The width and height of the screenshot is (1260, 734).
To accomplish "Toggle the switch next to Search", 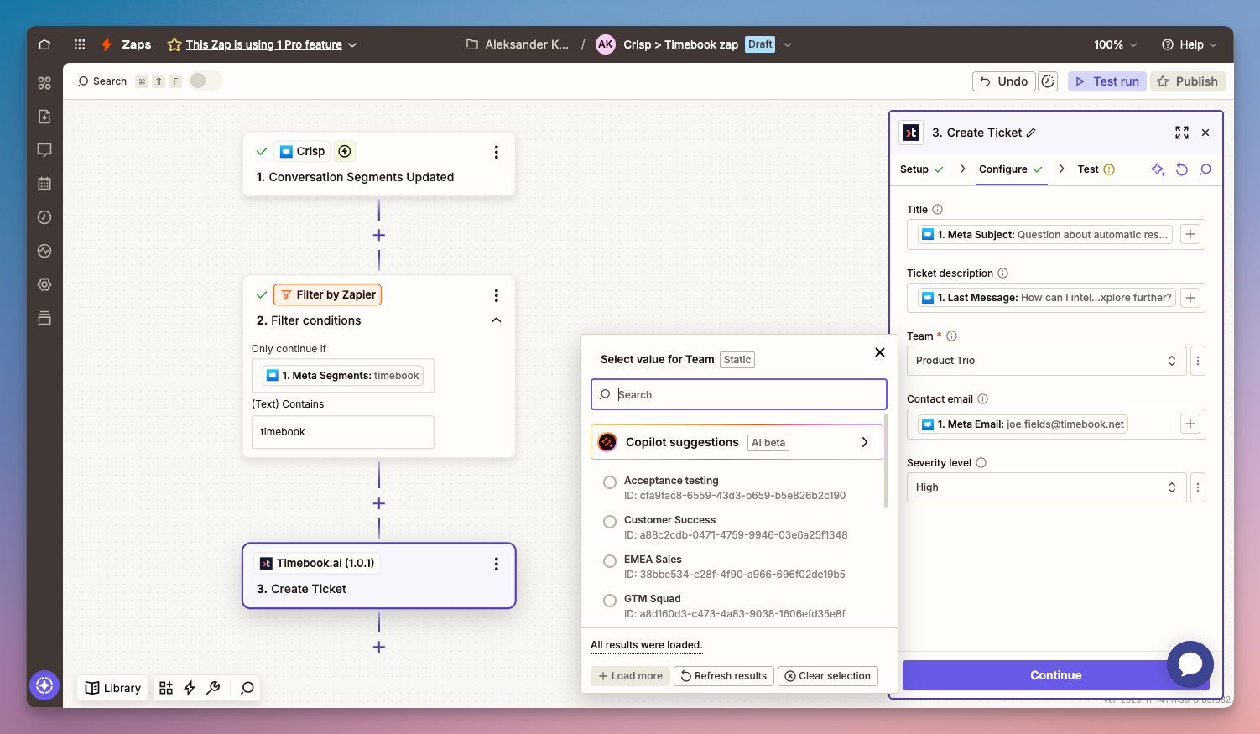I will 205,81.
